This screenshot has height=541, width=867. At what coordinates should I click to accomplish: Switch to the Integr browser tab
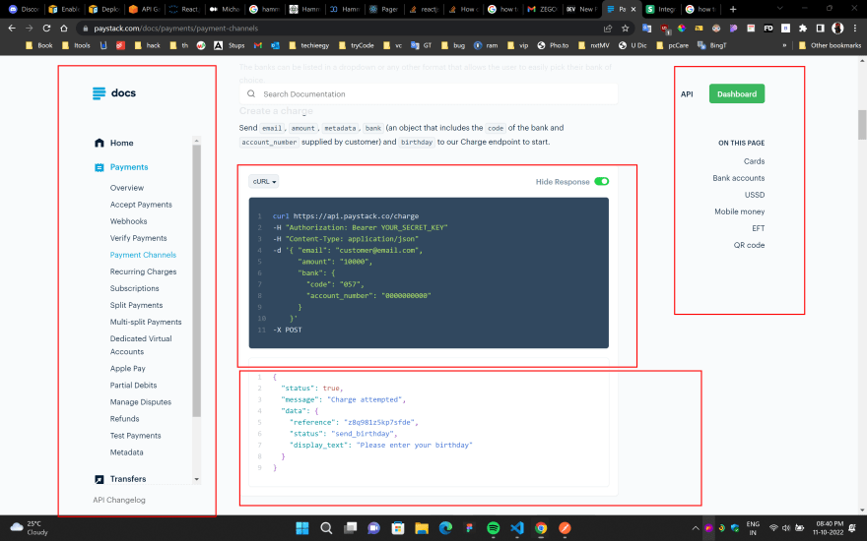[661, 9]
